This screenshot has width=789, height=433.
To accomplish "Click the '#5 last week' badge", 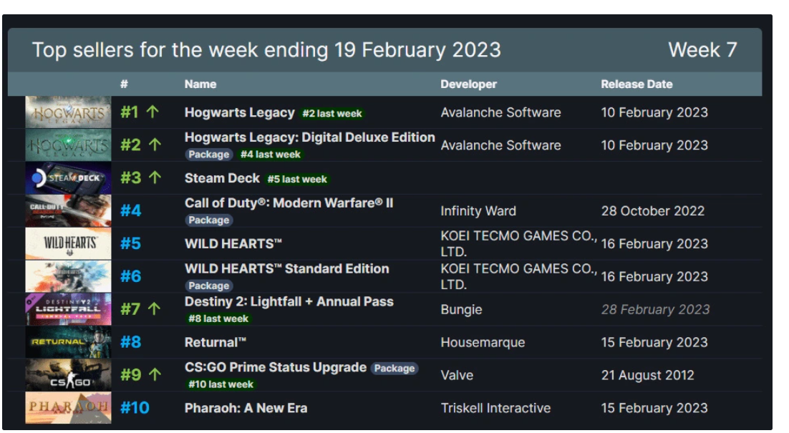I will coord(297,179).
